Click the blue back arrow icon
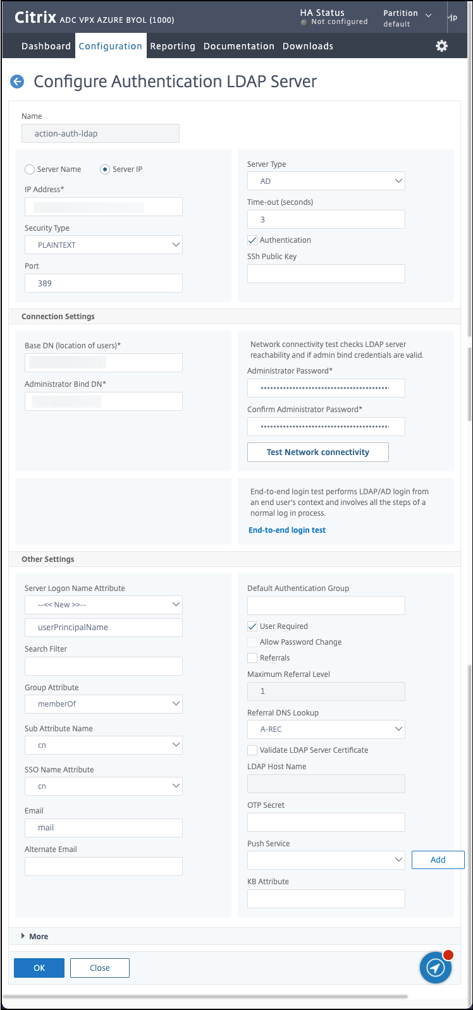Screen dimensions: 473x1010 pos(17,82)
